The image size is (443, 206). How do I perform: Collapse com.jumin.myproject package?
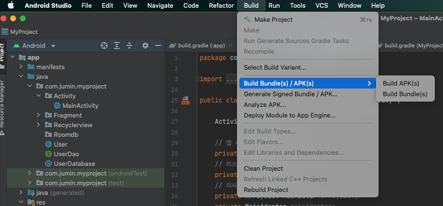30,86
